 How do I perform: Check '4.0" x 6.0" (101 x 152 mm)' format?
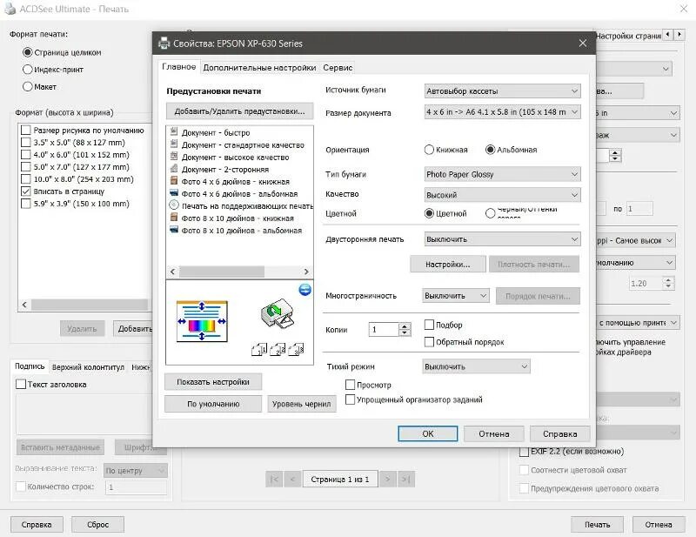(26, 155)
